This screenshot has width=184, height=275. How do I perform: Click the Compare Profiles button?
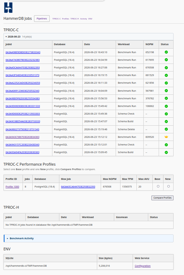[x=162, y=198]
